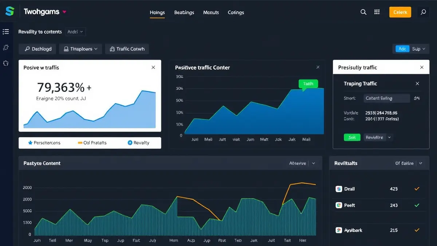Click the gear icon in left sidebar
437x246 pixels.
[x=6, y=63]
